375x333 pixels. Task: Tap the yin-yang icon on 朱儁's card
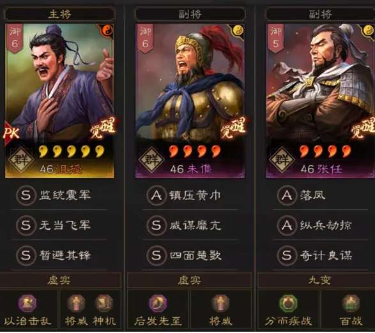[238, 31]
